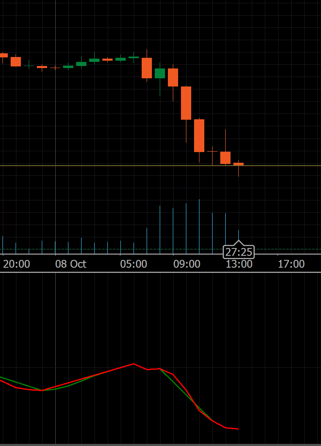The height and width of the screenshot is (446, 321).
Task: Select the vertical day separator line at 08 Oct
Action: [x=55, y=123]
